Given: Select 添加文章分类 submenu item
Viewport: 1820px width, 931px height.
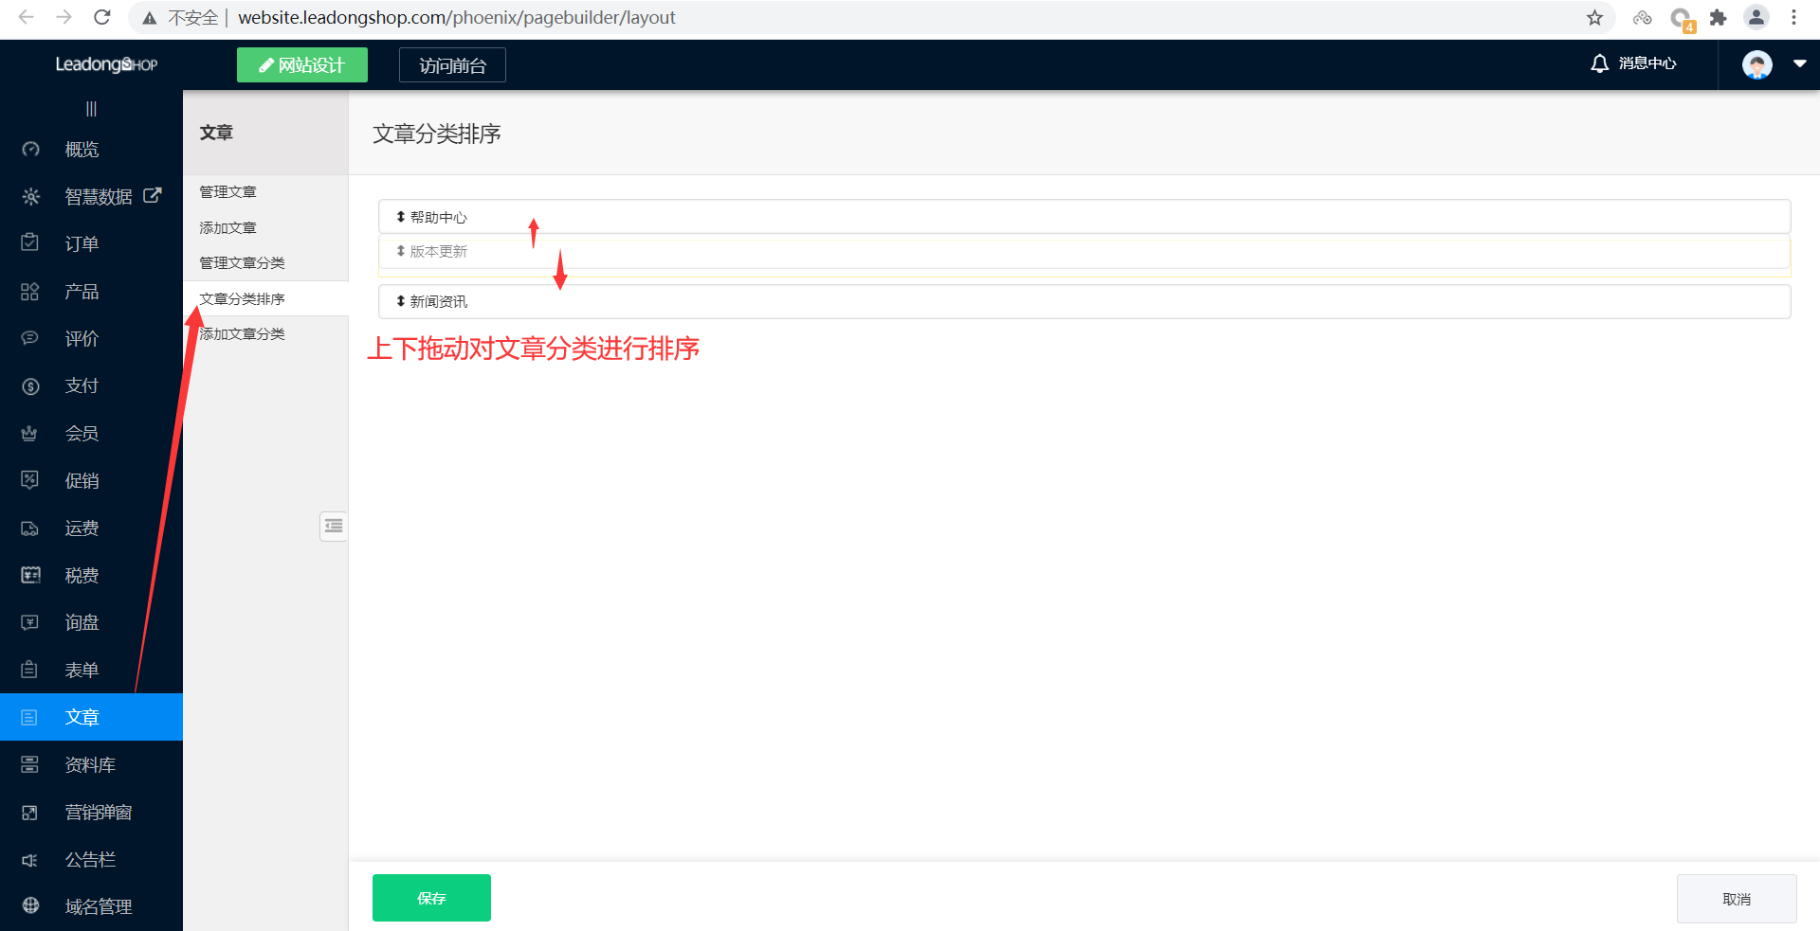Looking at the screenshot, I should coord(243,334).
